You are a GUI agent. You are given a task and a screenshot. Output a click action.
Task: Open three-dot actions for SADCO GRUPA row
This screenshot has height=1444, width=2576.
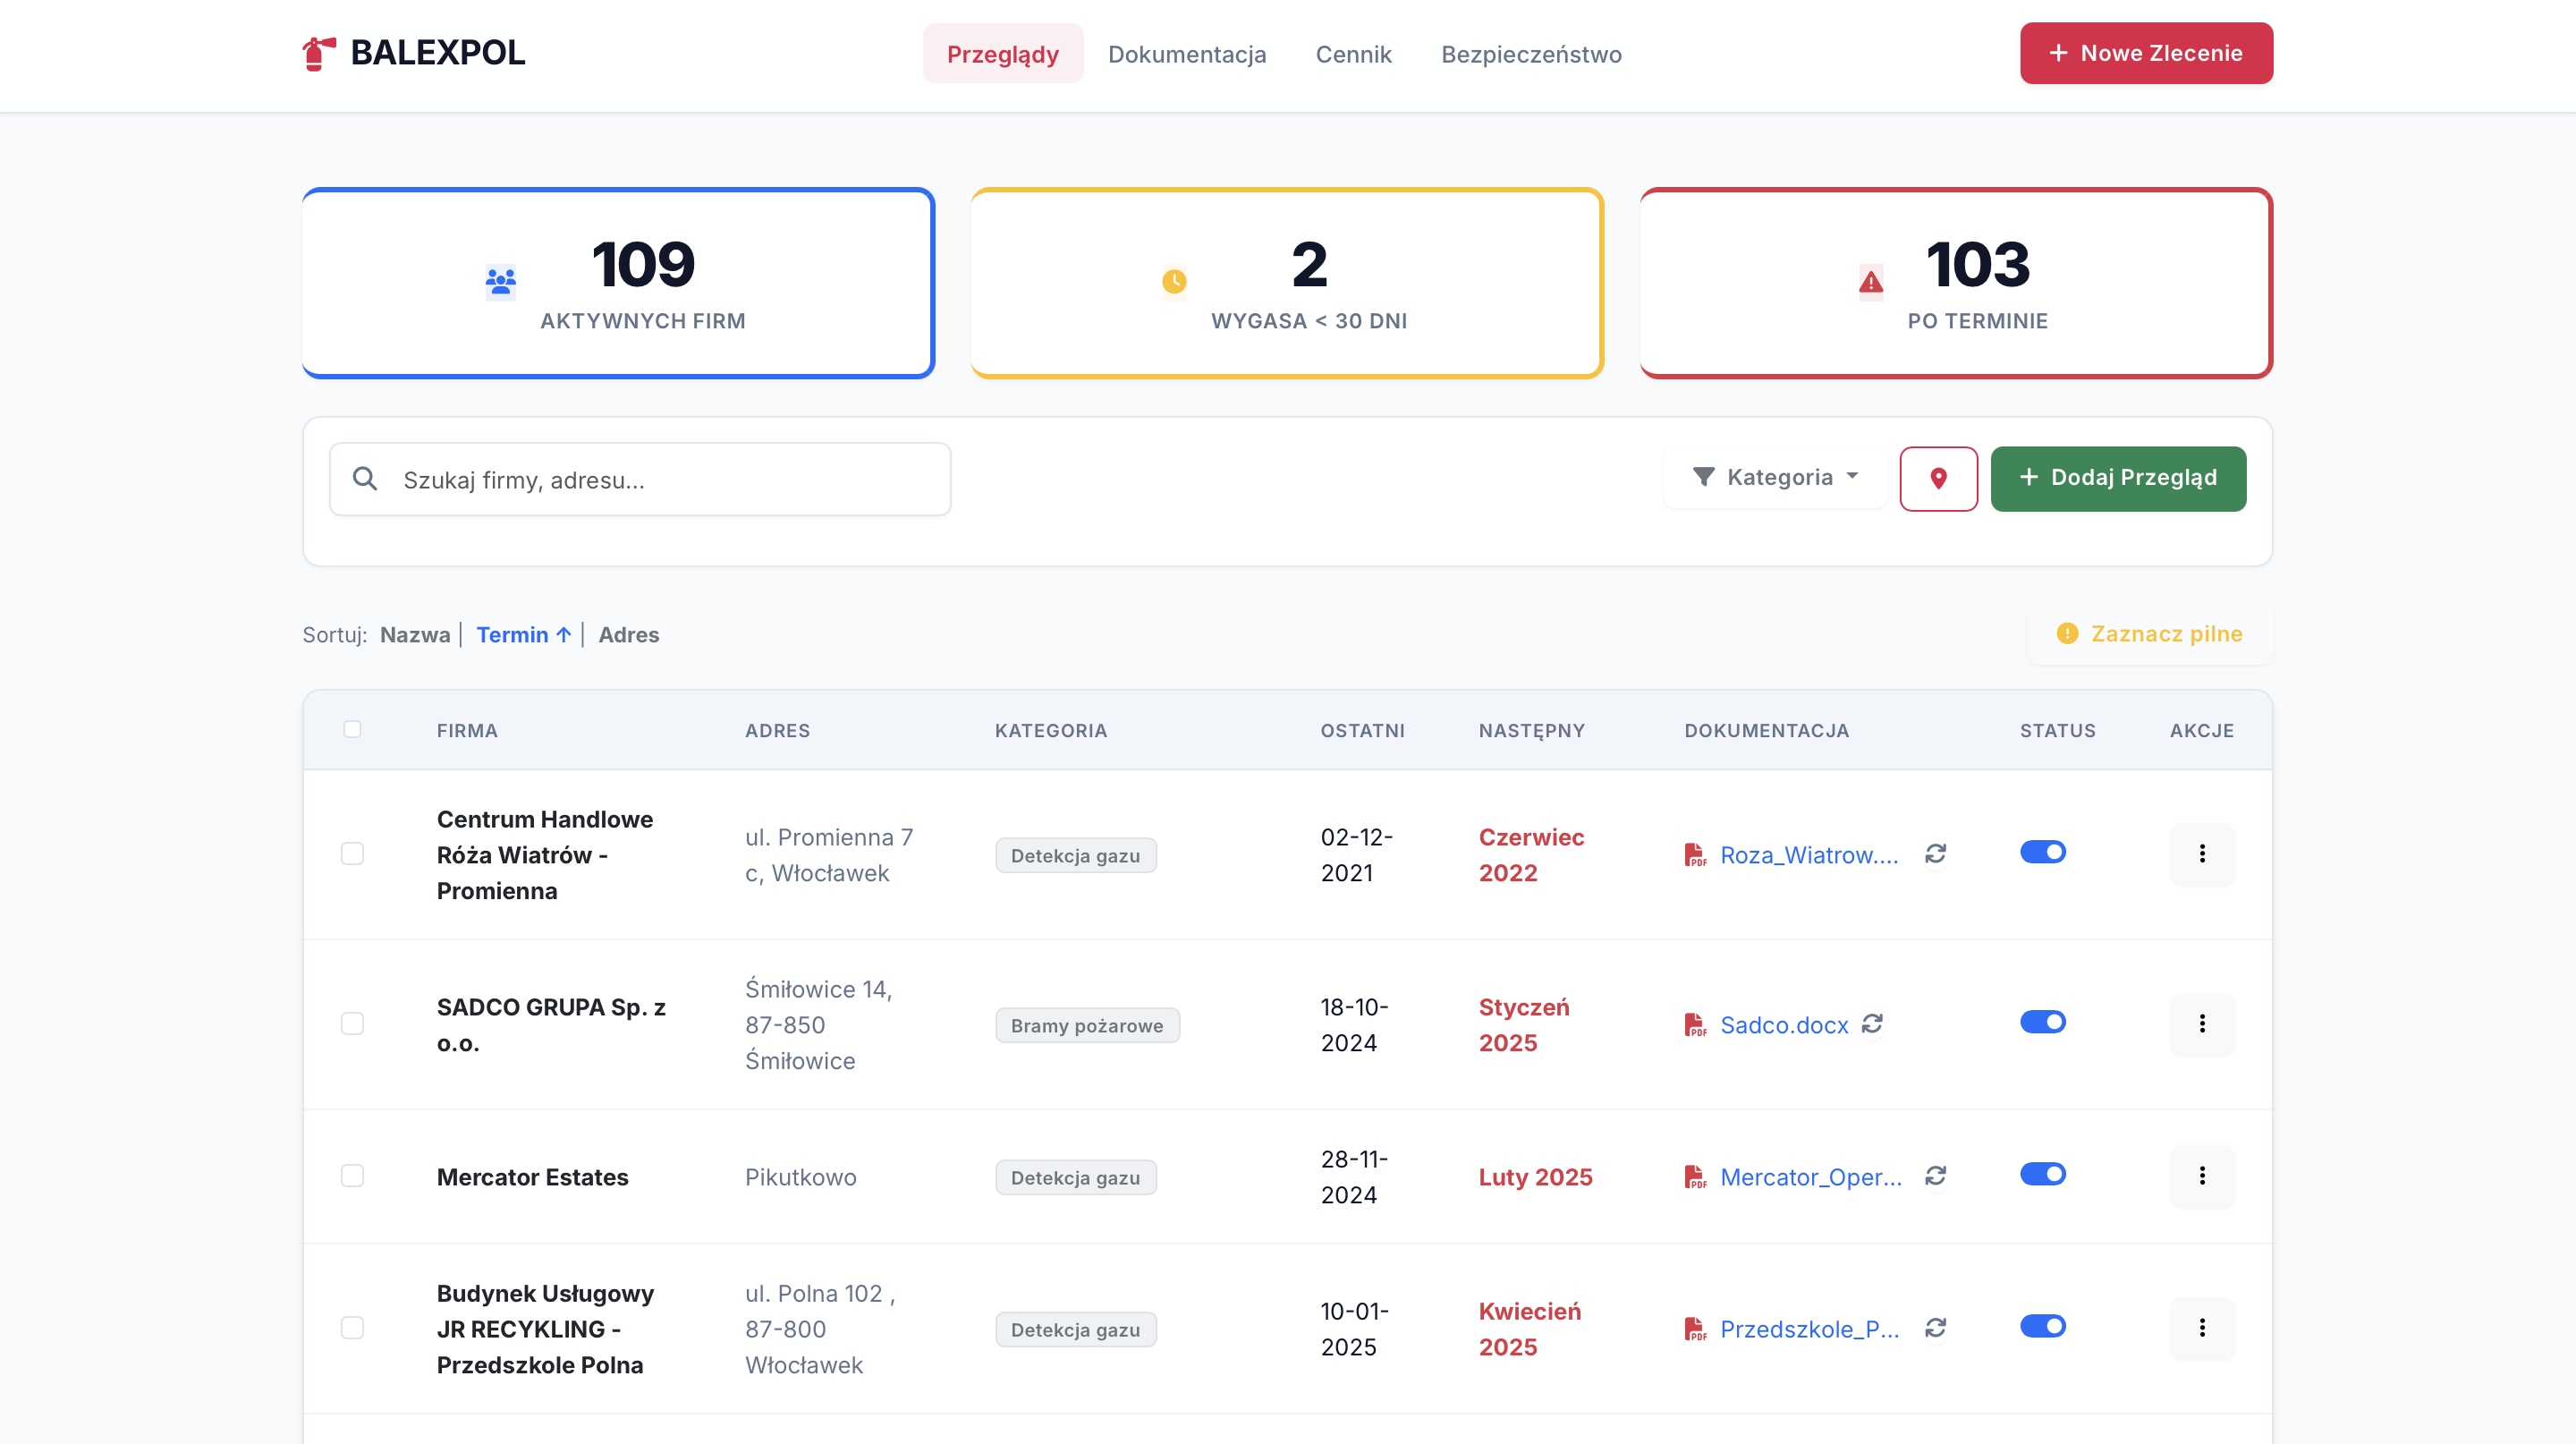pos(2201,1023)
